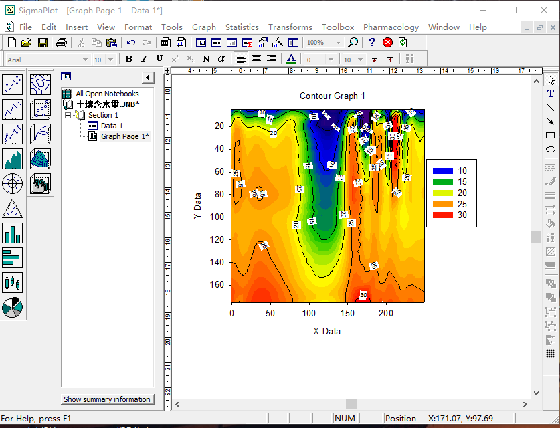Open the Statistics menu
Screen dimensions: 560x428
point(242,27)
